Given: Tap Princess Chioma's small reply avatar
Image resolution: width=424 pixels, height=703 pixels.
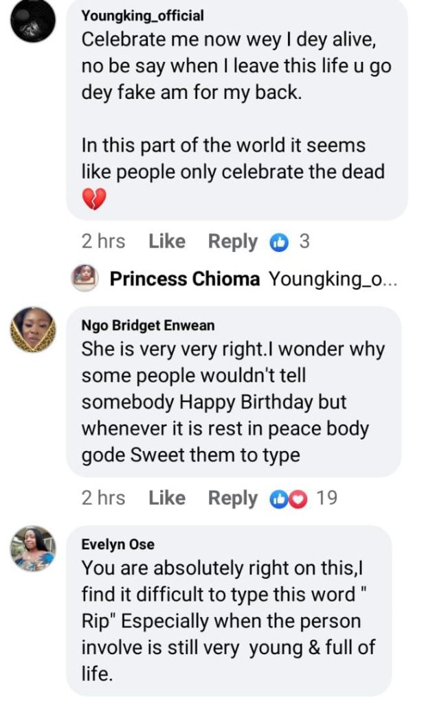Looking at the screenshot, I should click(83, 279).
